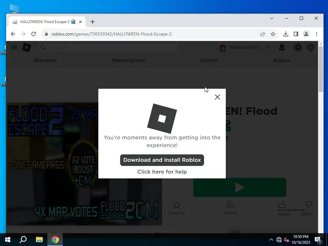
Task: Follow this experience
Action: 231,208
